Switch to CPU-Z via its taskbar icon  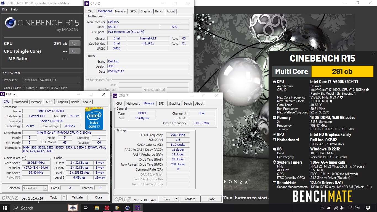[x=137, y=208]
